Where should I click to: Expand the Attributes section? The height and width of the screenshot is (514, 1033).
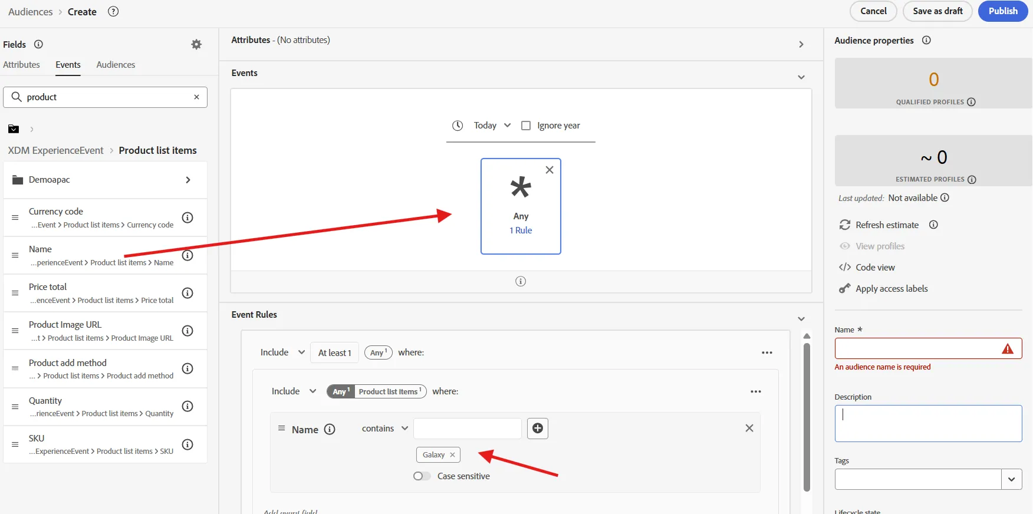[801, 44]
